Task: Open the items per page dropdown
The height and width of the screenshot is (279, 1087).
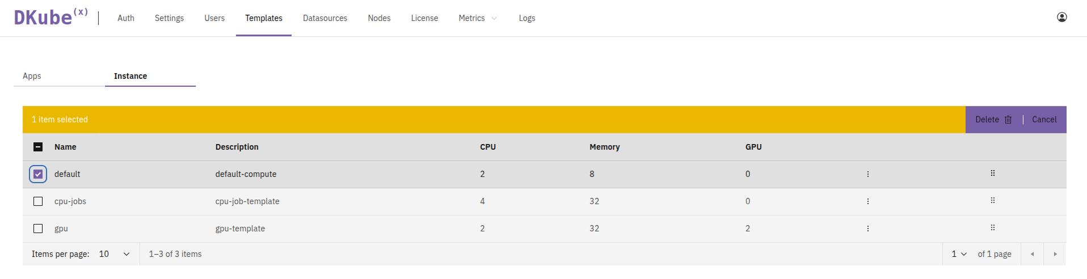Action: tap(114, 254)
